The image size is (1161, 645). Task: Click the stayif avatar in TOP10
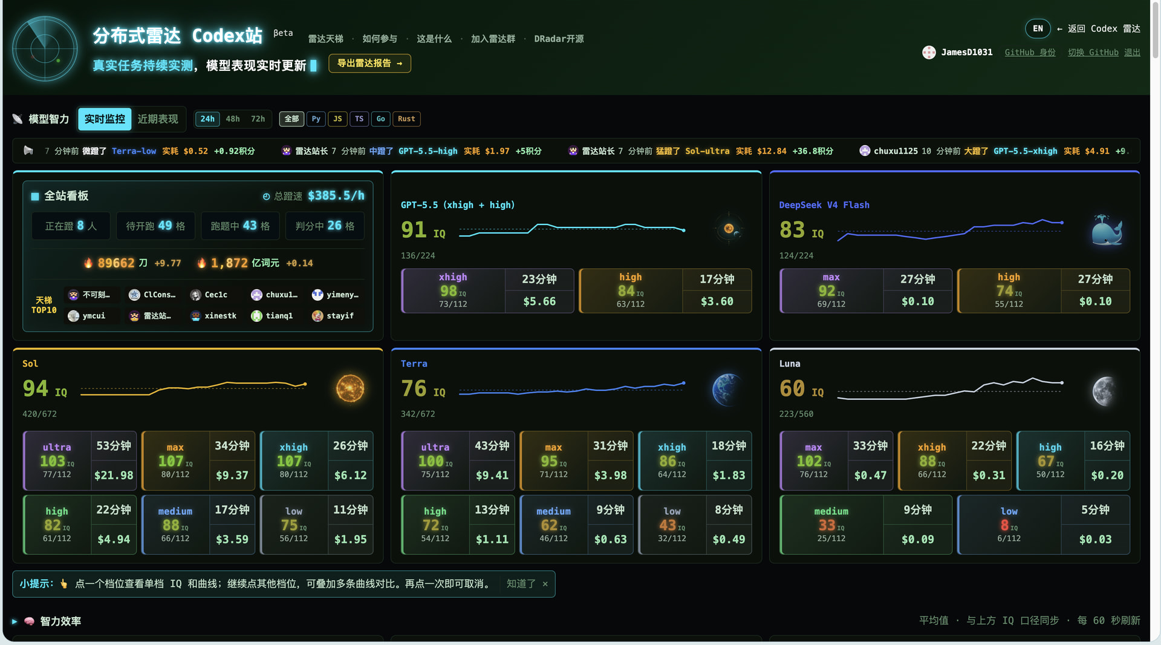(x=317, y=316)
